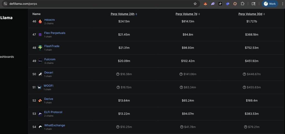Click the Phantom ghost extension icon

[213, 4]
